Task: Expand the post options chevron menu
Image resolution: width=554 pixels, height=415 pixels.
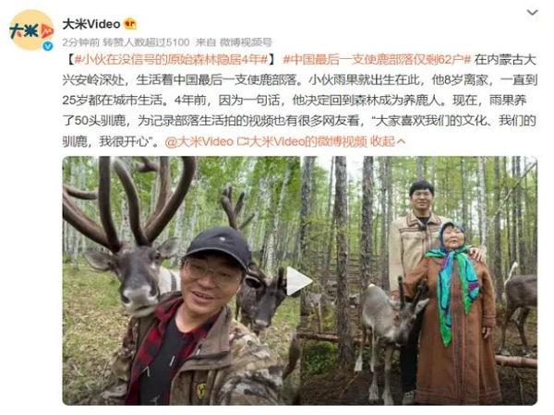Action: pyautogui.click(x=532, y=13)
